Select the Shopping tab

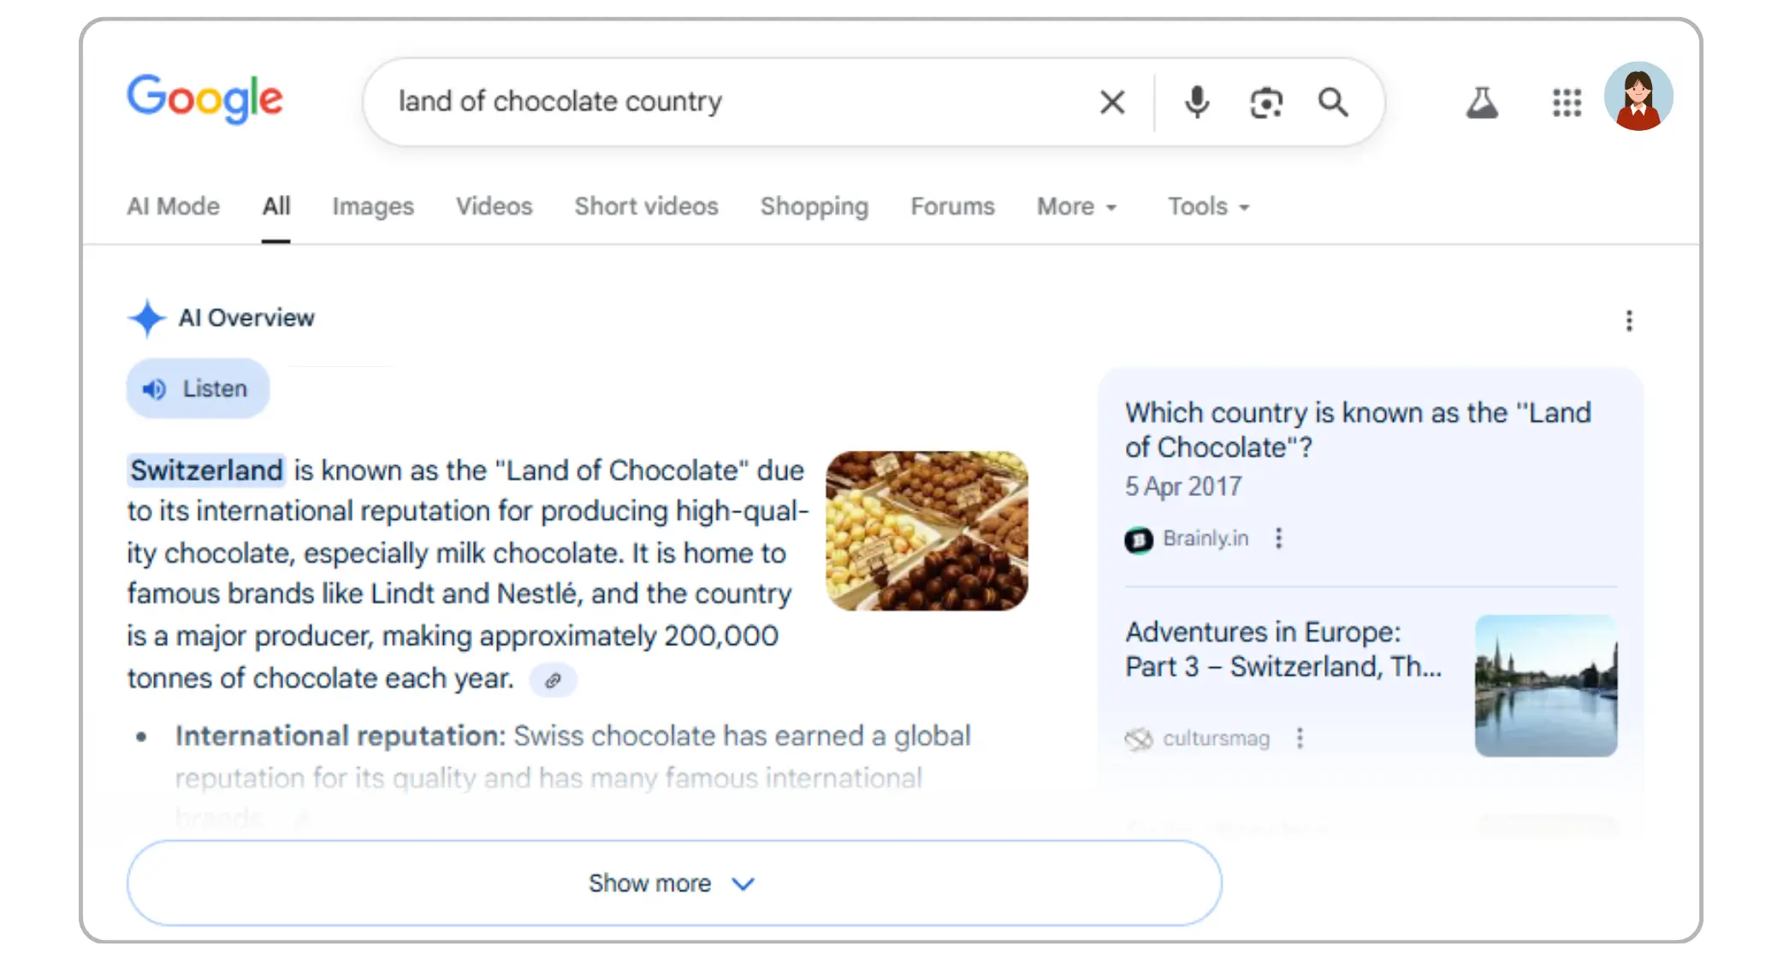tap(814, 206)
